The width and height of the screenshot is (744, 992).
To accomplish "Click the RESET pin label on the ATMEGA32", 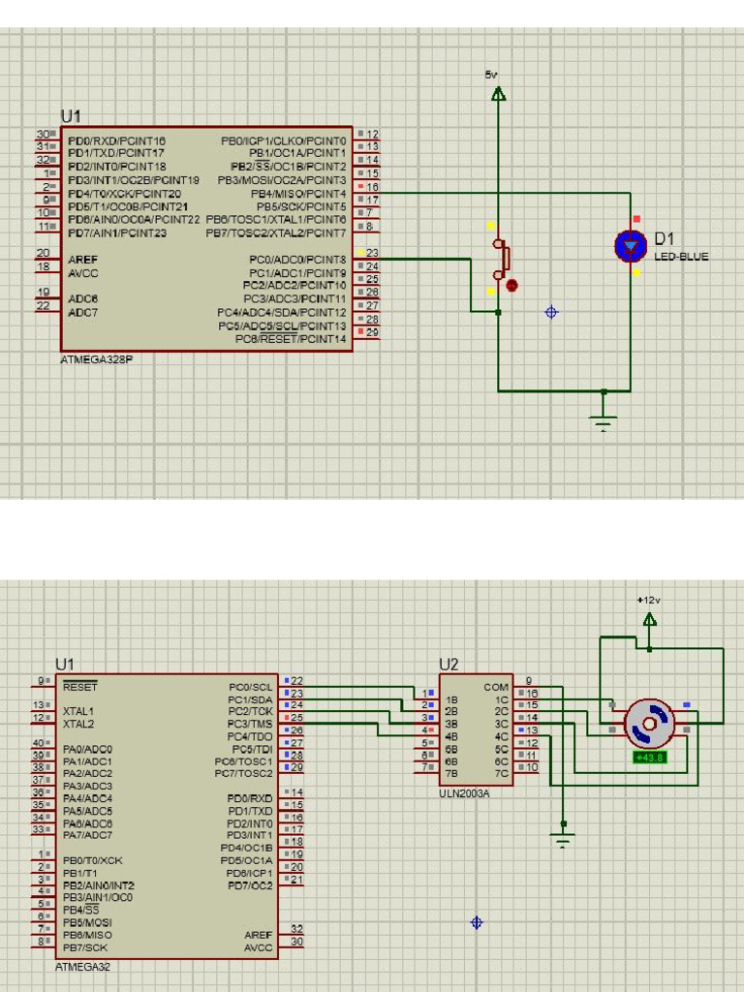I will click(80, 687).
